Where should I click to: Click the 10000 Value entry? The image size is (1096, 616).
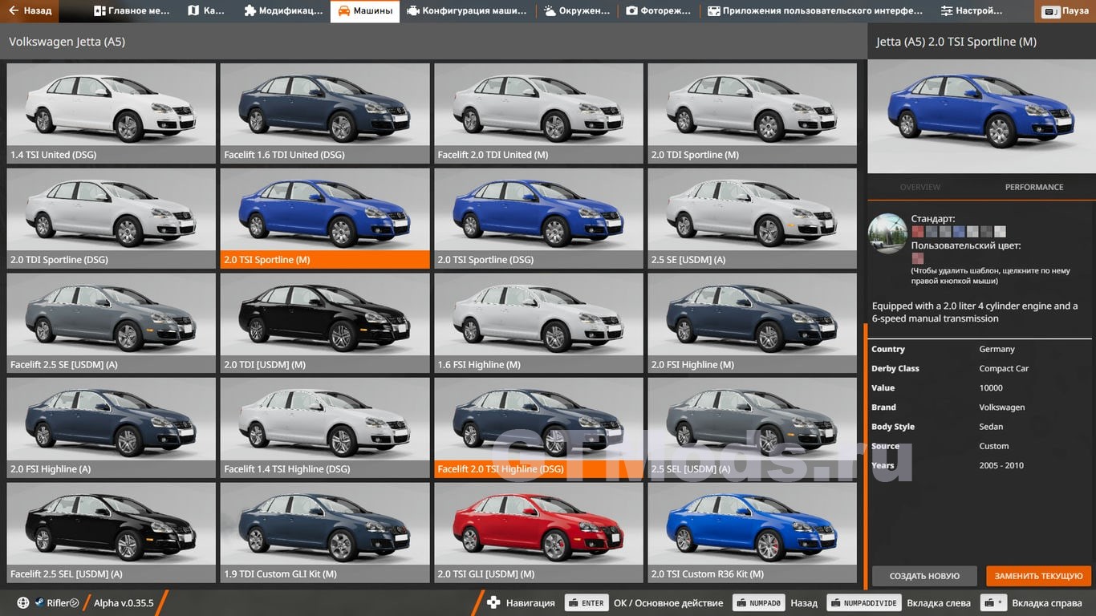[x=991, y=387]
